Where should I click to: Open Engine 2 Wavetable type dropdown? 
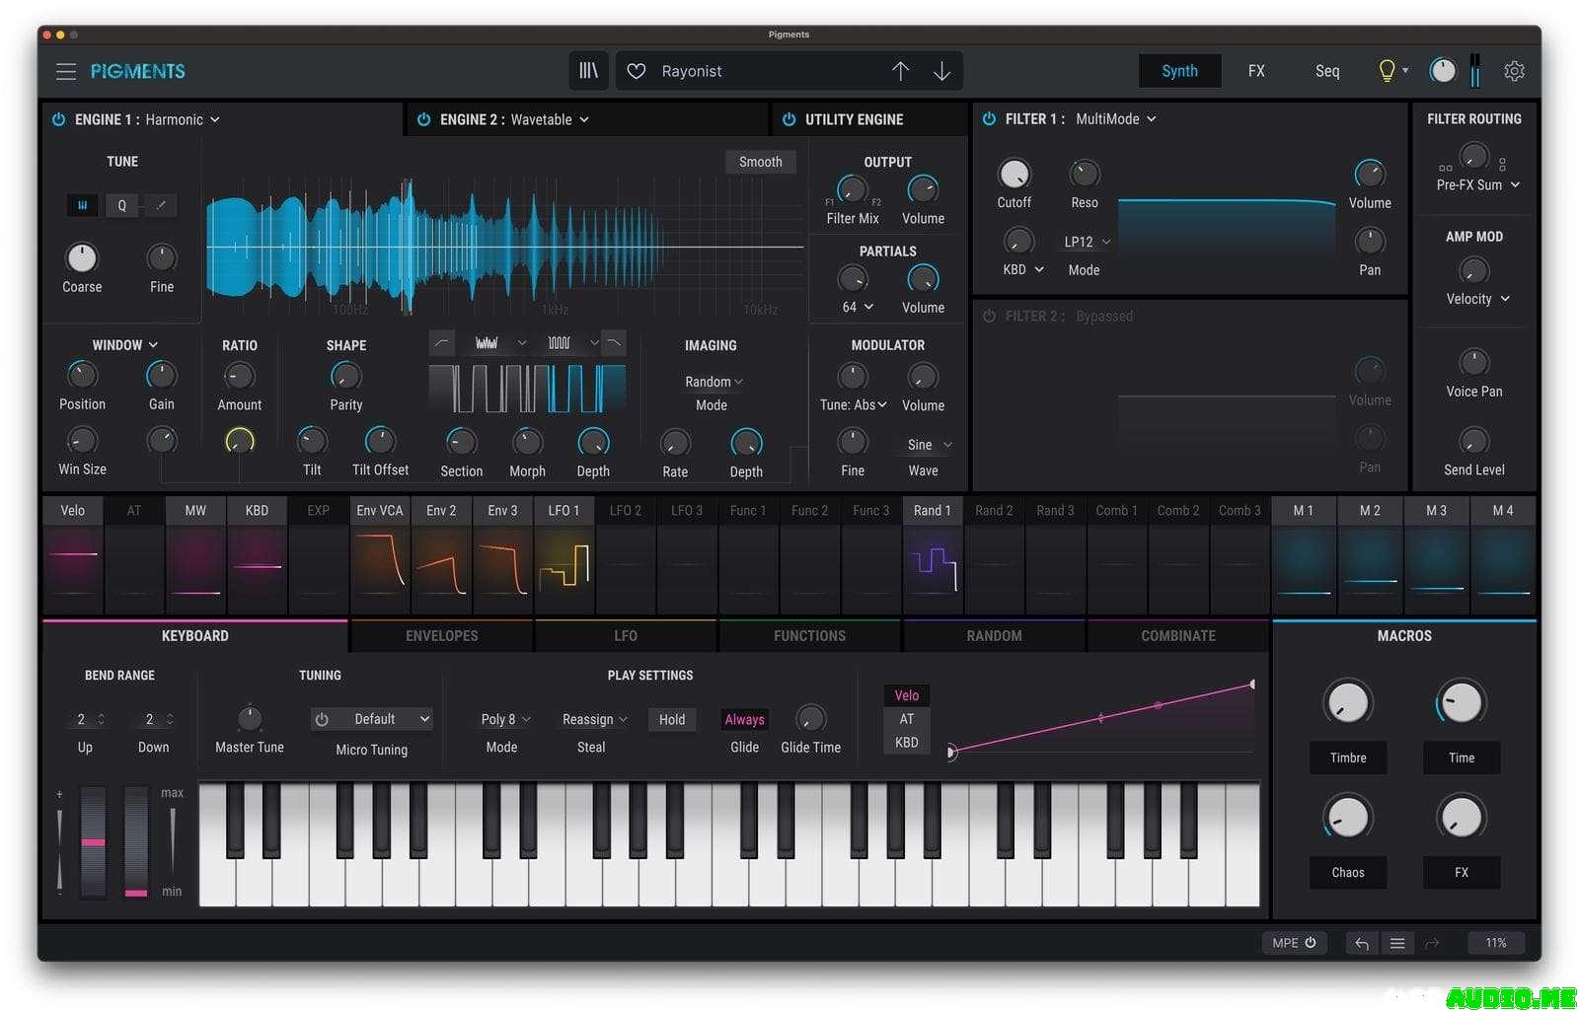550,119
